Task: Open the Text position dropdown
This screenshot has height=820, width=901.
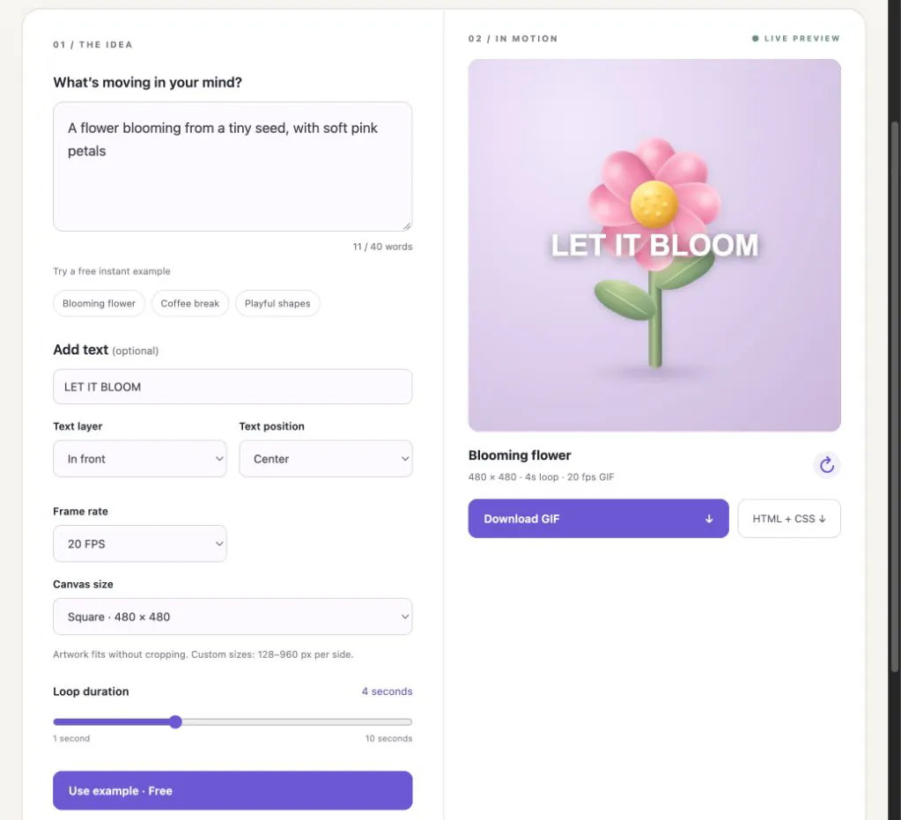Action: pyautogui.click(x=326, y=459)
